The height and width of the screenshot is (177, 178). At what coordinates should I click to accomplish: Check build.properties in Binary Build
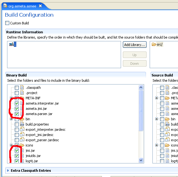[17, 124]
